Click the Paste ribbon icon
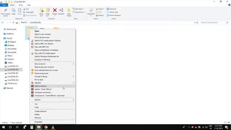Viewport: 231px width, 130px height. (x=19, y=12)
